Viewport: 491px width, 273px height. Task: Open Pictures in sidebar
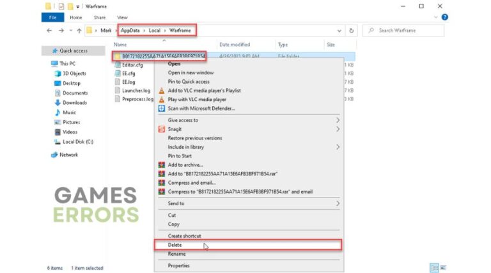[x=72, y=122]
